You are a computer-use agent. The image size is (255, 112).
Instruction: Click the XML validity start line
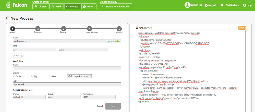pos(176,43)
